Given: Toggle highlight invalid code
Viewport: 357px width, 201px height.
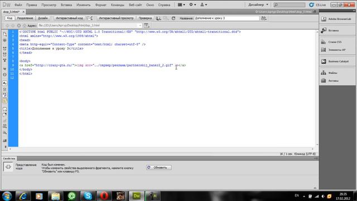Looking at the screenshot, I should pos(5,89).
